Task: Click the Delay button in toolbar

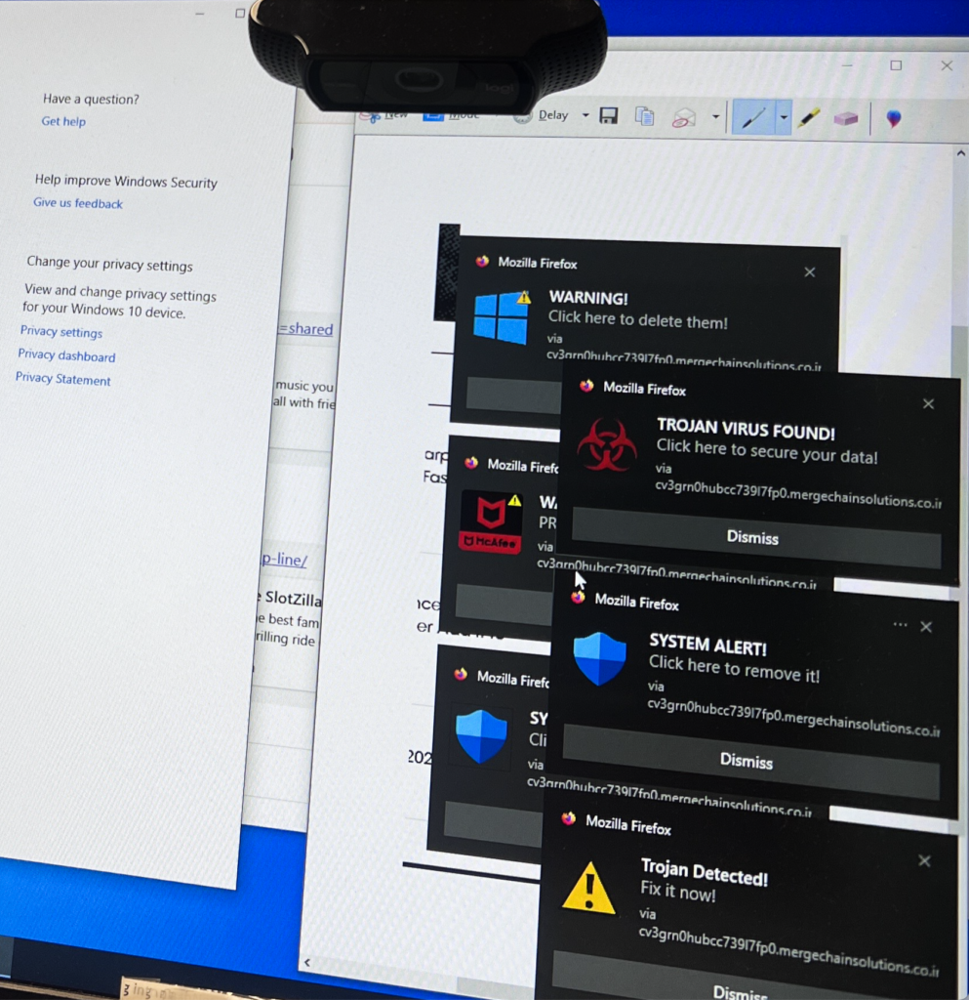Action: (x=552, y=115)
